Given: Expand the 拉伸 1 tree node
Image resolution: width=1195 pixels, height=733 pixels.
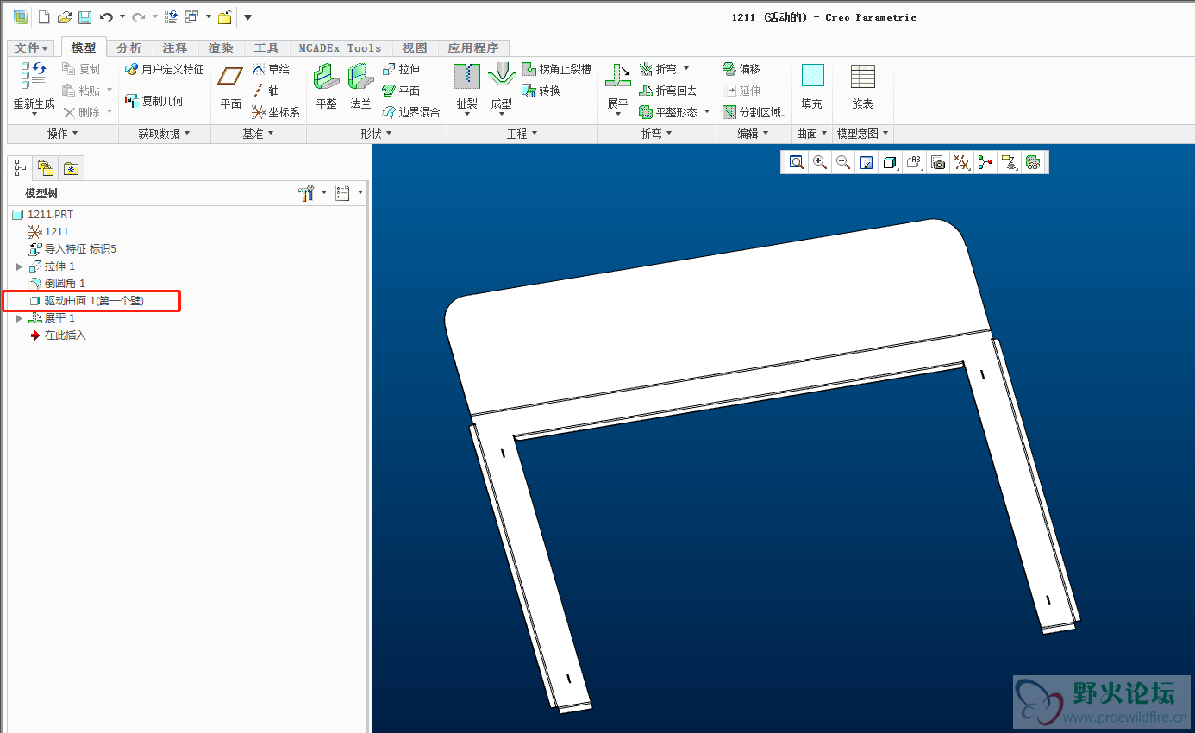Looking at the screenshot, I should point(19,266).
